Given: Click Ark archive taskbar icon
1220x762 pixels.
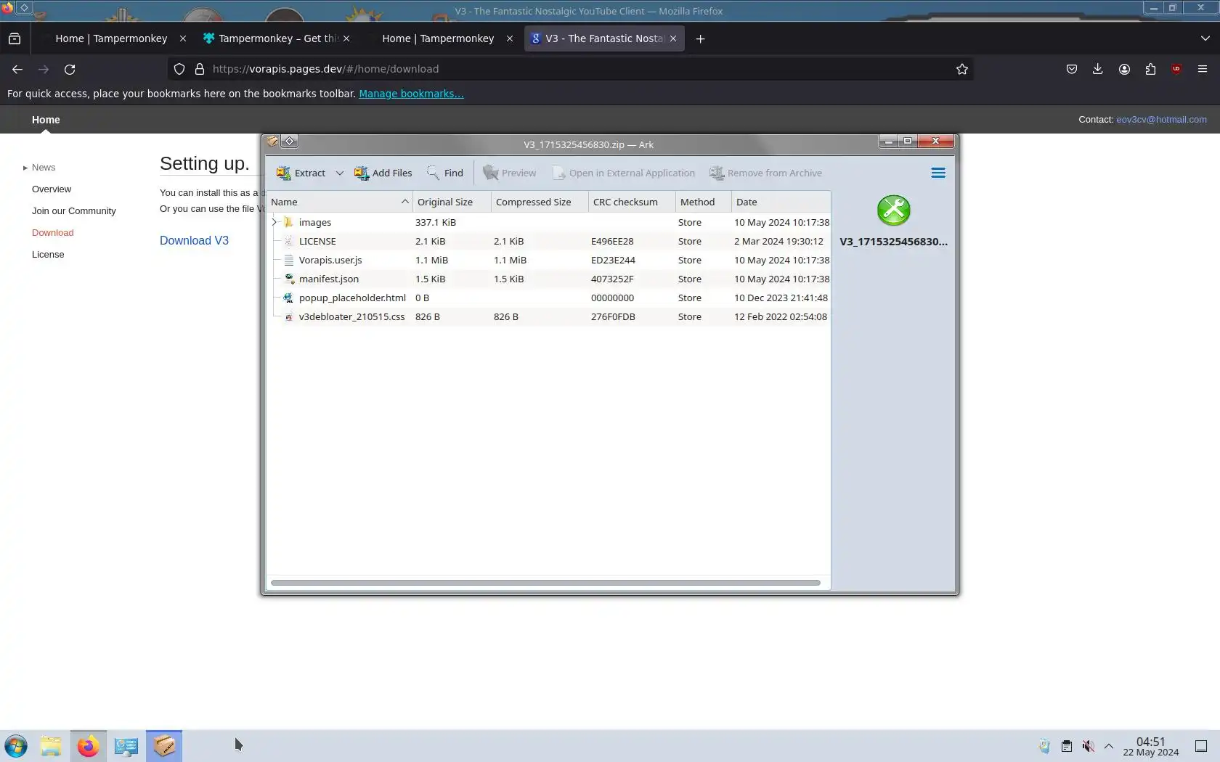Looking at the screenshot, I should pyautogui.click(x=164, y=746).
